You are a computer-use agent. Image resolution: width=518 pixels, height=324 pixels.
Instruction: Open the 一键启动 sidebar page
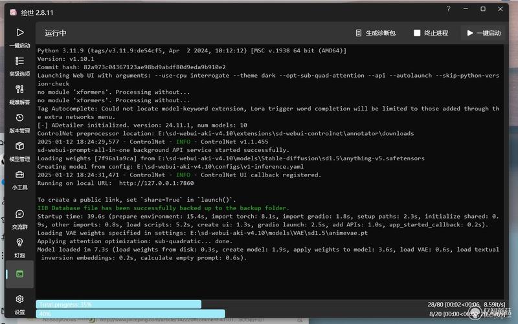coord(19,38)
